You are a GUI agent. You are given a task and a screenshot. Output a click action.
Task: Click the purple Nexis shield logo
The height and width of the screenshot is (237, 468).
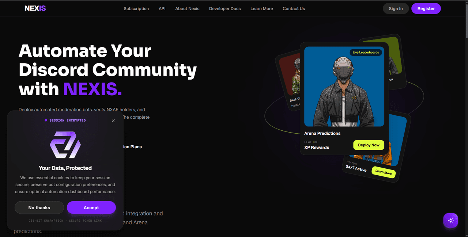coord(65,144)
